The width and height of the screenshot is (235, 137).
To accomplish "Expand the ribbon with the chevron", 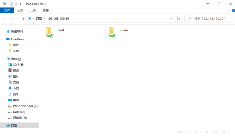I will [229, 10].
